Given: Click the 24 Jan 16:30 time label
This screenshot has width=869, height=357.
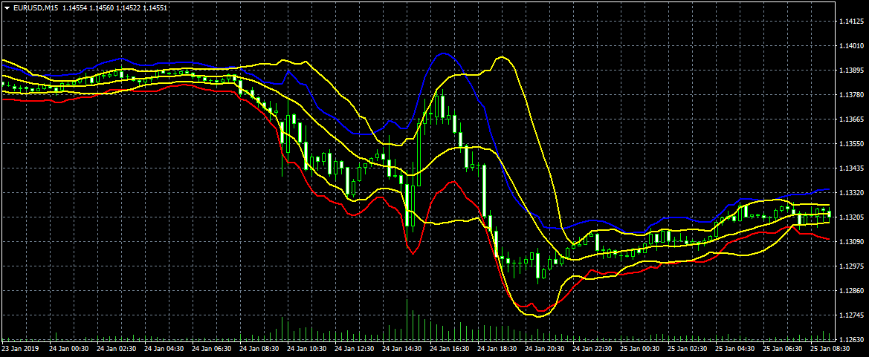Looking at the screenshot, I should pos(450,350).
